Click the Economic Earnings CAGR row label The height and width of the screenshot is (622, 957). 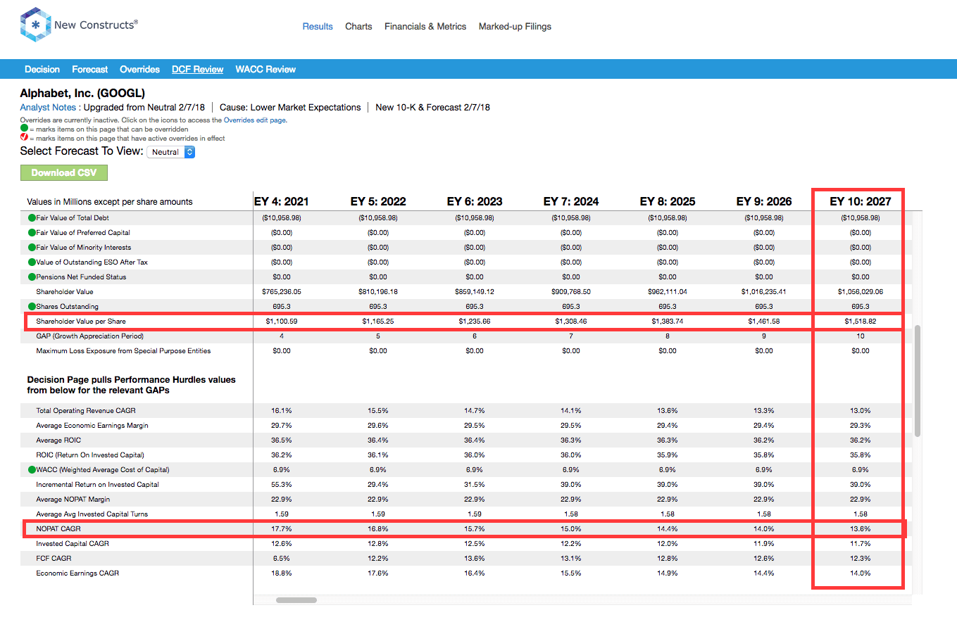coord(77,573)
